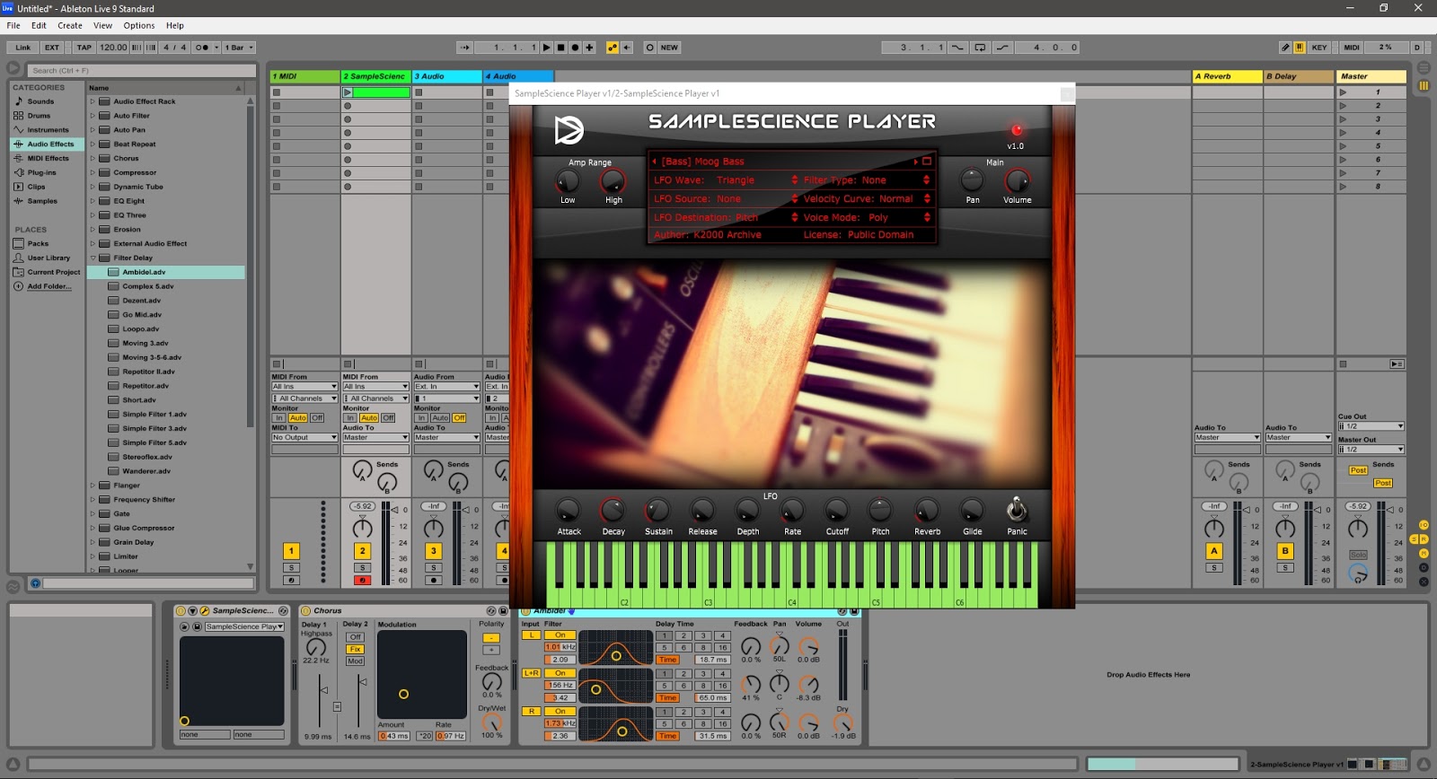
Task: Toggle the Punch-In switch
Action: click(x=957, y=48)
